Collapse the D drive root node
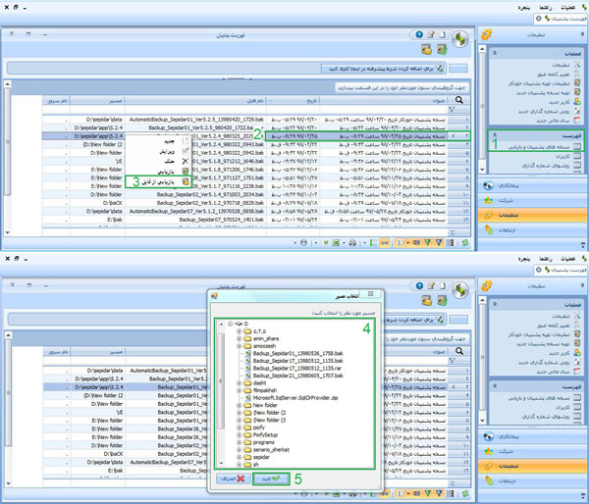Viewport: 589px width, 504px height. 229,323
